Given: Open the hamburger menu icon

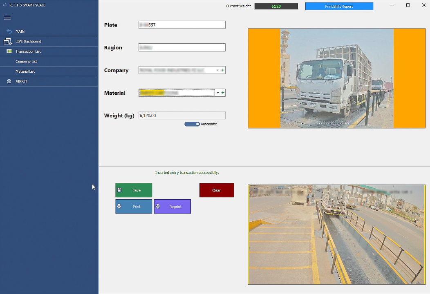Looking at the screenshot, I should pos(7,18).
